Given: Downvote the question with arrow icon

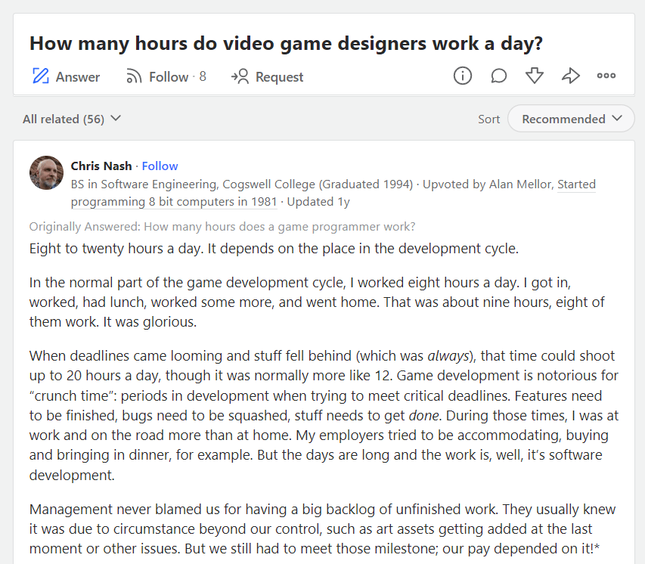Looking at the screenshot, I should 535,76.
